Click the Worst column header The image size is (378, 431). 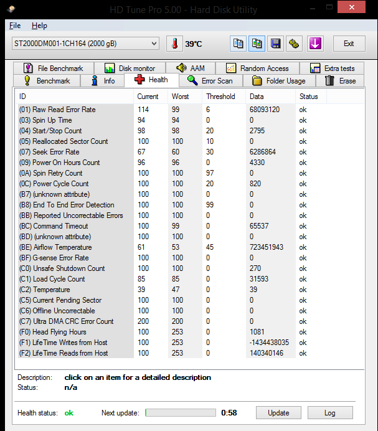[185, 97]
